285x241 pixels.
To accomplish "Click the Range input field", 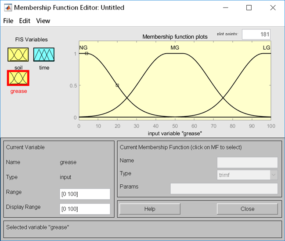I will pos(85,194).
